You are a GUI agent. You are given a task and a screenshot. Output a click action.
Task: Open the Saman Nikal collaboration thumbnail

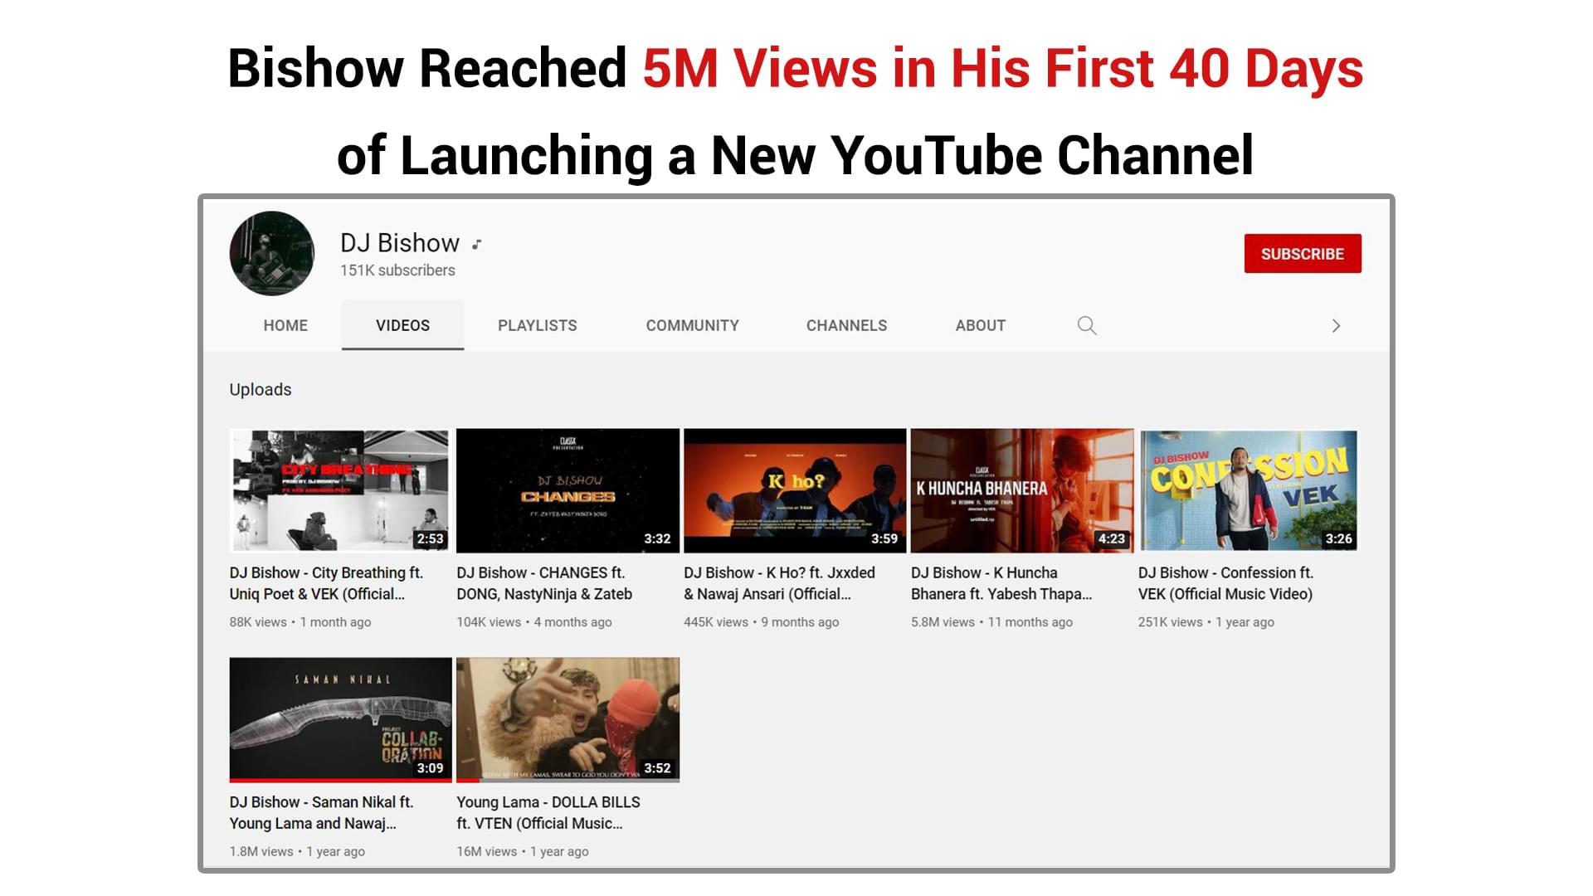[341, 720]
